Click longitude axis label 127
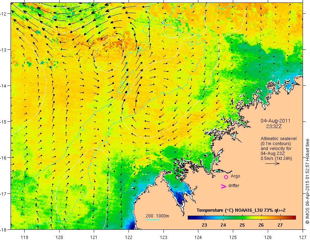 [x=303, y=237]
